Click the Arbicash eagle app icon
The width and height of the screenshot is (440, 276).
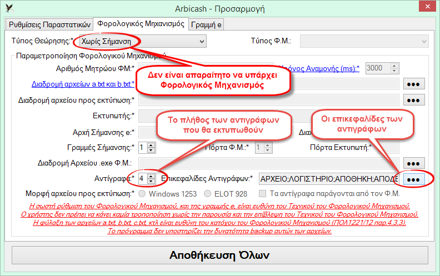tap(10, 8)
